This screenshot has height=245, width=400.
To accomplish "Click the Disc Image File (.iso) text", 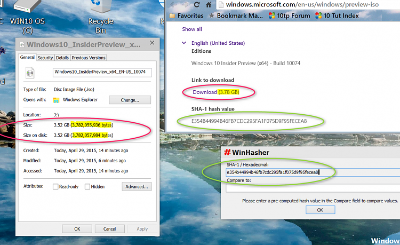I will coord(74,90).
